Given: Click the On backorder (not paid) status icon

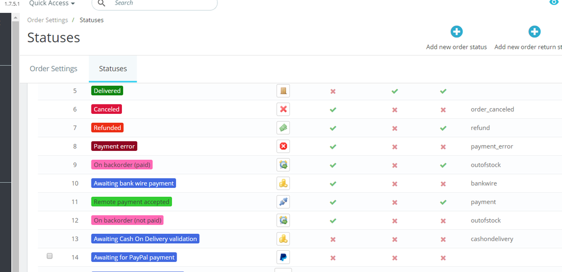Looking at the screenshot, I should 283,220.
